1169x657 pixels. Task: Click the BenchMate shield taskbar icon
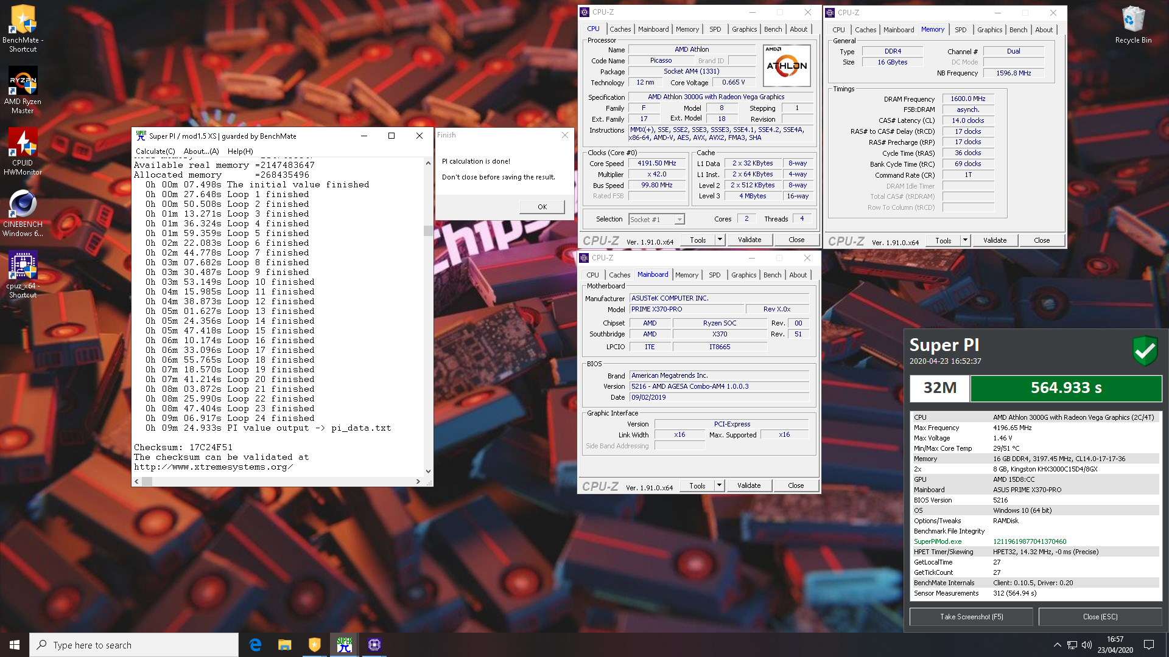coord(315,645)
